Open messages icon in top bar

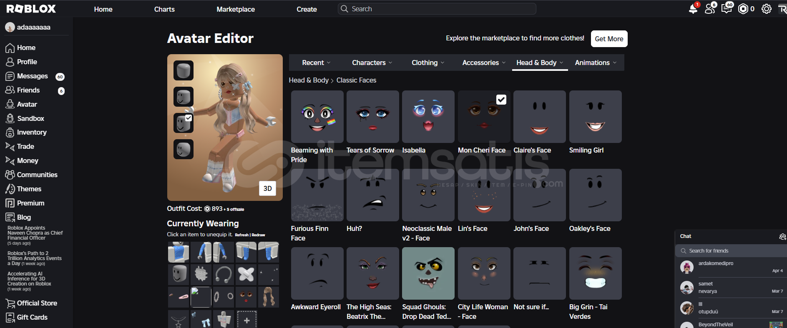coord(727,9)
